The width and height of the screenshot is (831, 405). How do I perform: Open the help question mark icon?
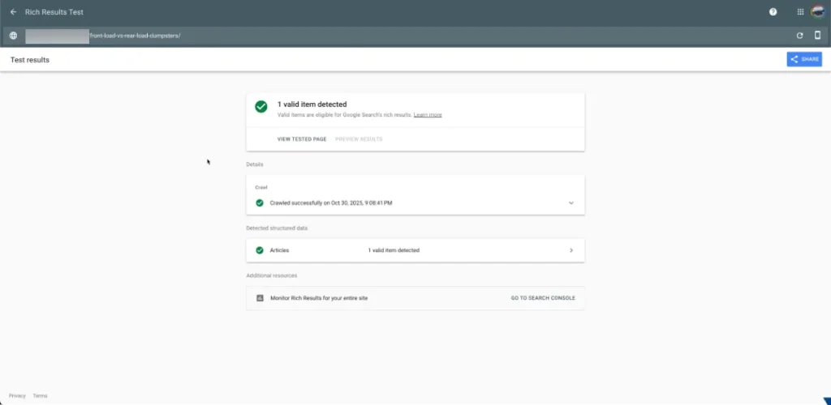773,11
